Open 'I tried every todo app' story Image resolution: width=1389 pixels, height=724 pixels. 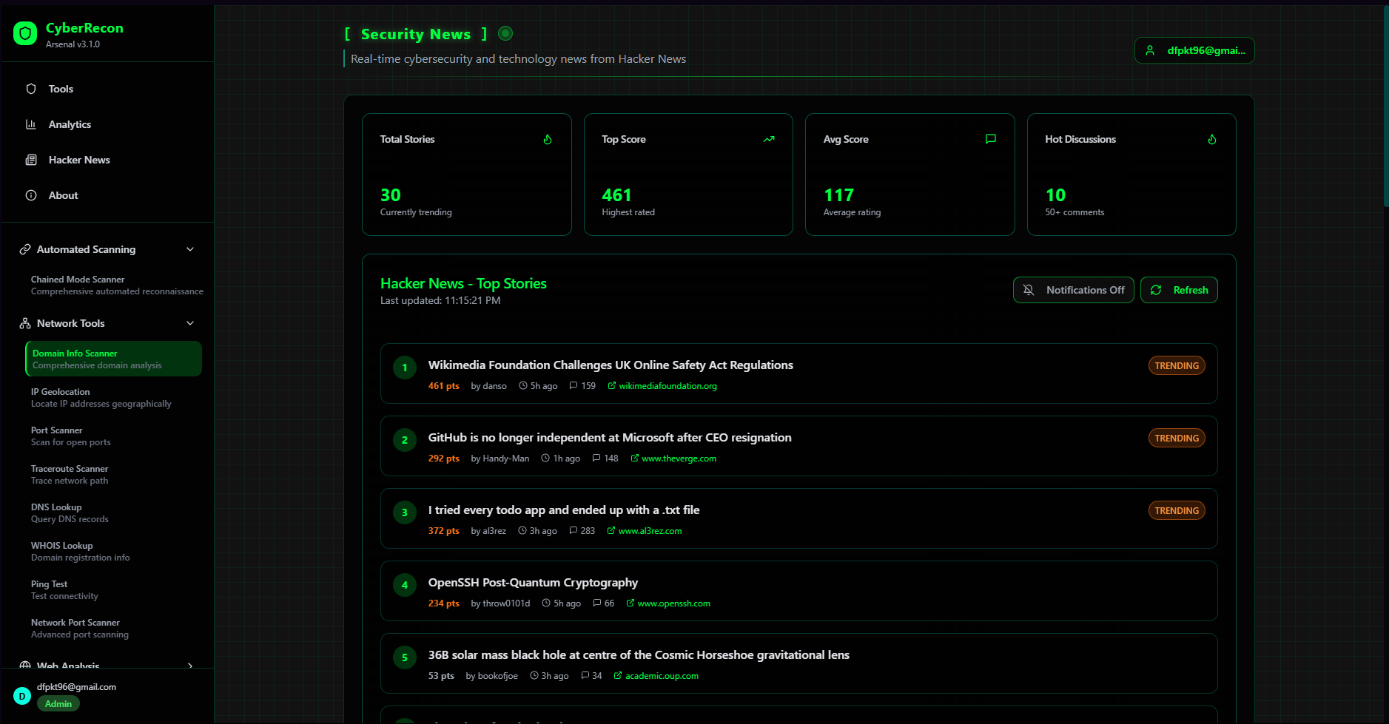click(x=564, y=510)
